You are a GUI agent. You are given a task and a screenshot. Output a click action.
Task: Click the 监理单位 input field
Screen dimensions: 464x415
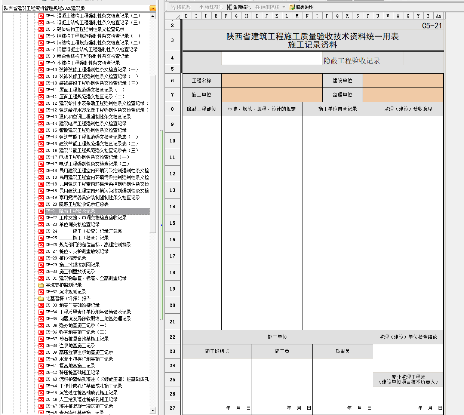click(x=403, y=95)
